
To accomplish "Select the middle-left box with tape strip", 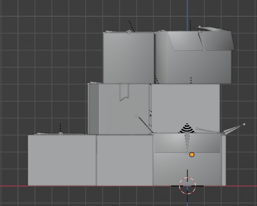I will [x=119, y=109].
